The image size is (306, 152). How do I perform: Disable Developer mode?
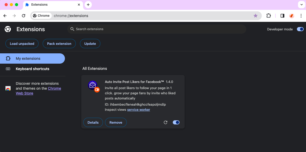pyautogui.click(x=300, y=29)
